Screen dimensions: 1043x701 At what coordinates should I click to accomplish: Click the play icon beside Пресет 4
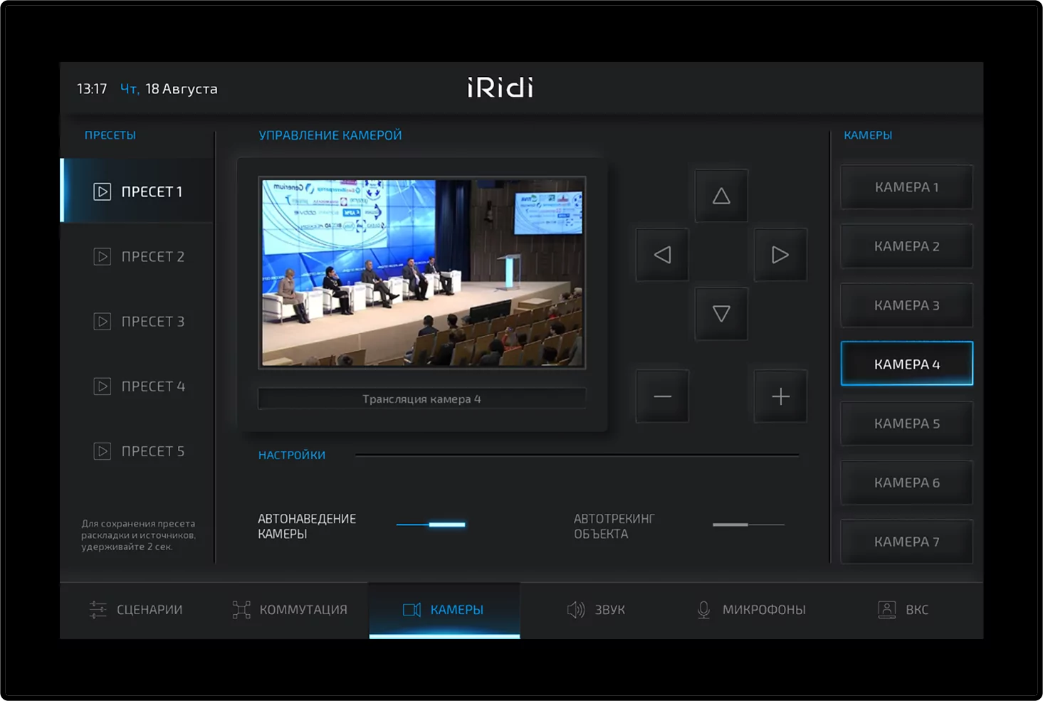pyautogui.click(x=102, y=386)
